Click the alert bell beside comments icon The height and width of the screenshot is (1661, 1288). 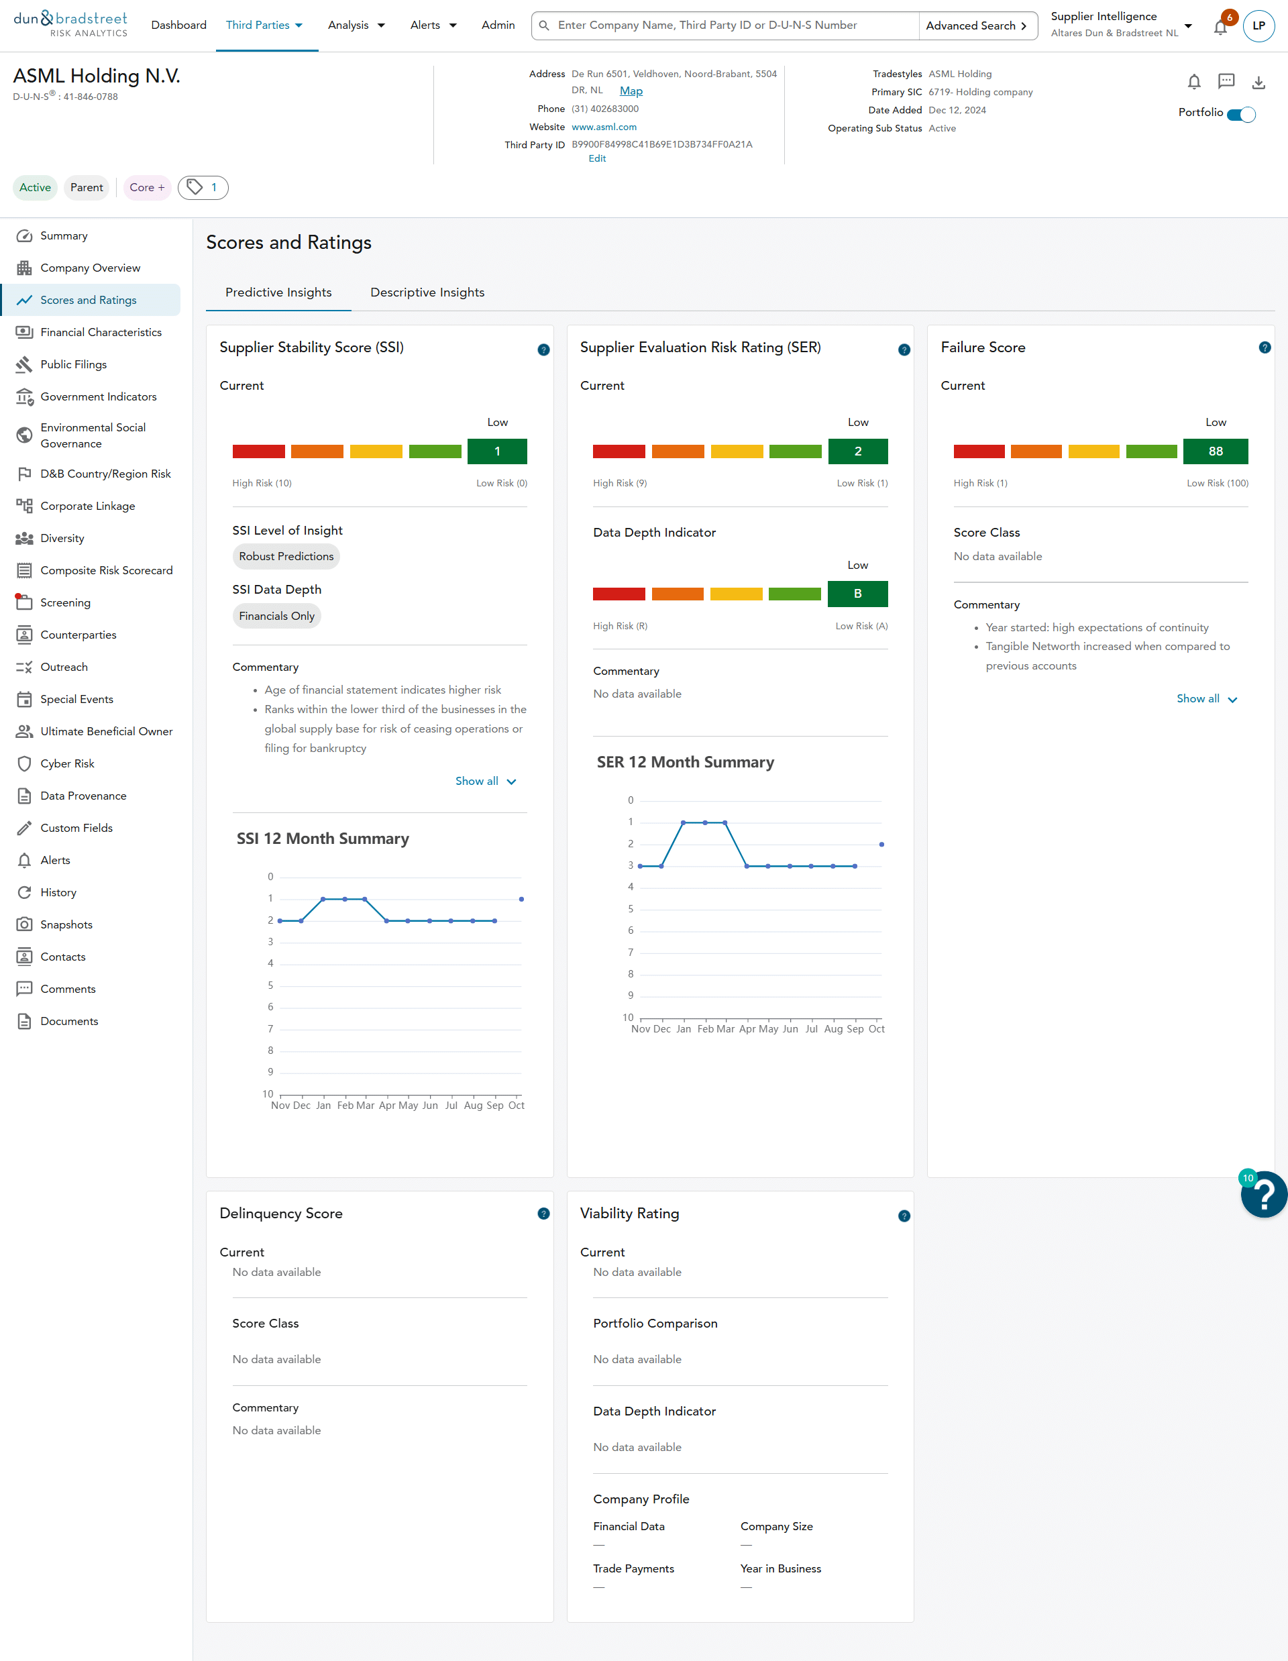pos(1193,81)
